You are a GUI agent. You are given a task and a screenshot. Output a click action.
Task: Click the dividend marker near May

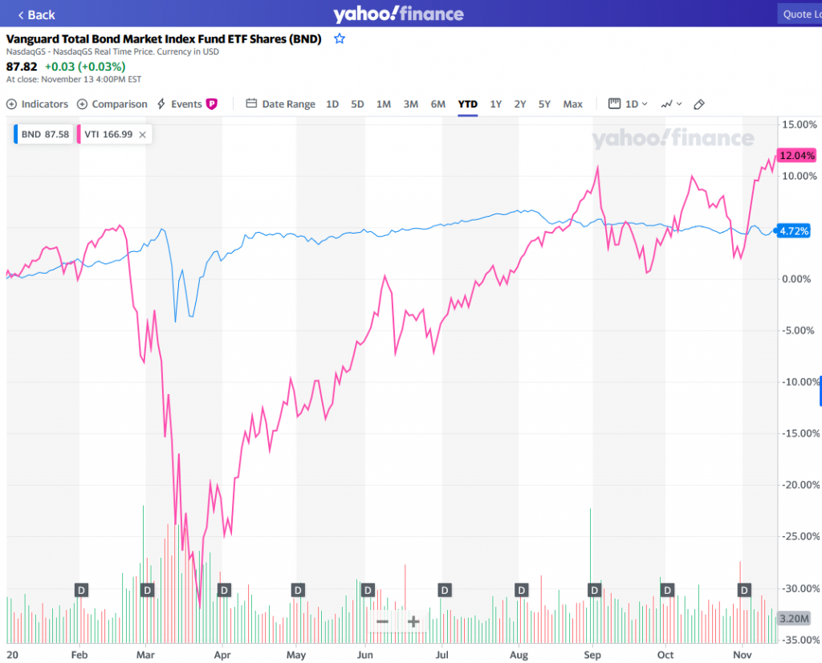298,590
